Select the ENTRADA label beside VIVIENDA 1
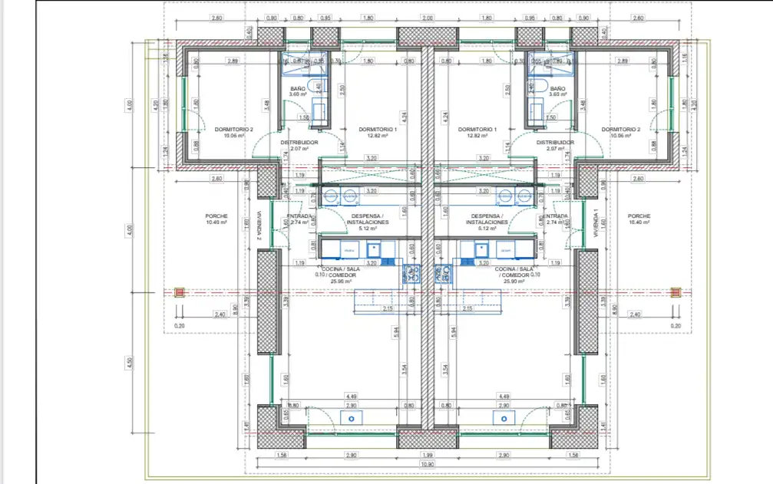 [556, 216]
